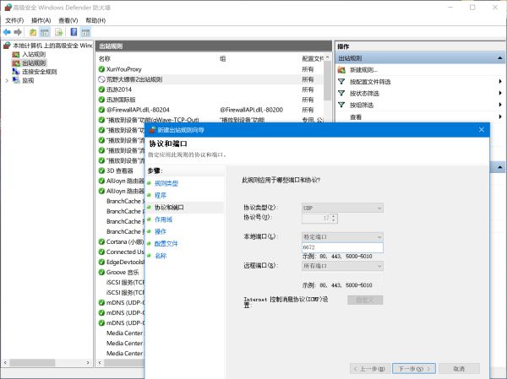This screenshot has height=379, width=507.
Task: Select the 入站规则 tree node
Action: click(34, 54)
